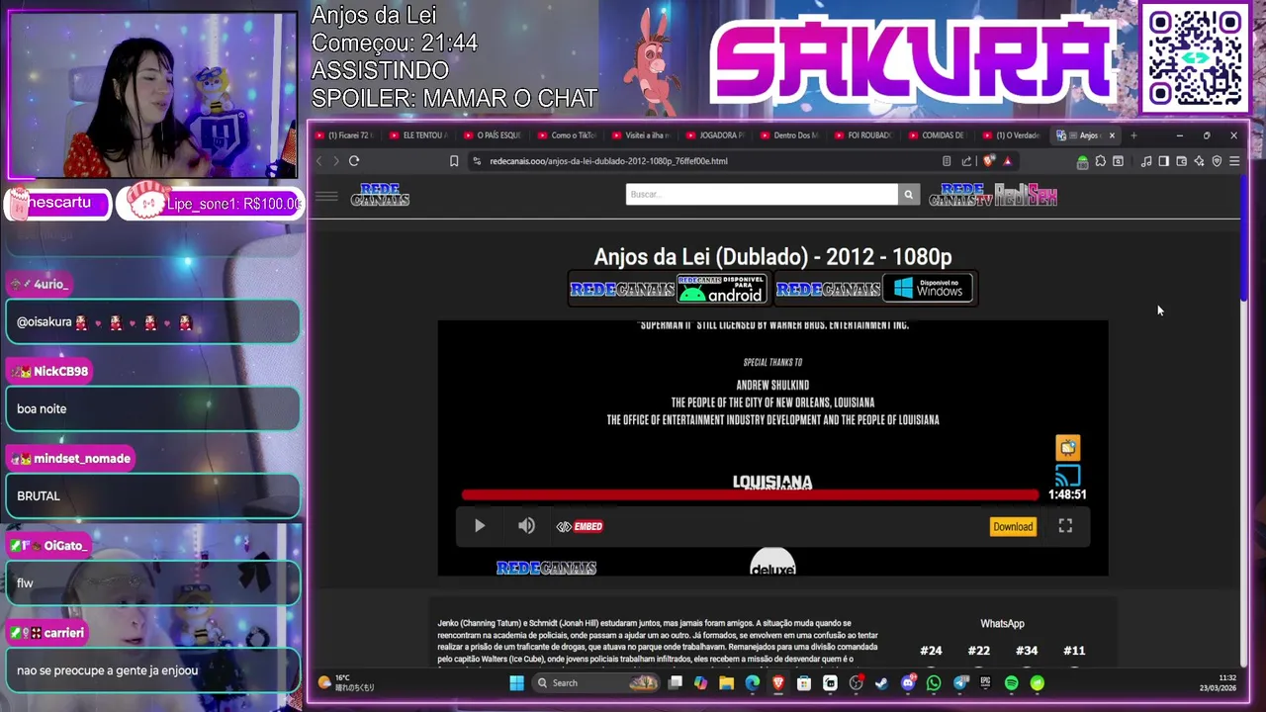The image size is (1266, 712).
Task: Focus the Buscar search field
Action: pyautogui.click(x=762, y=194)
